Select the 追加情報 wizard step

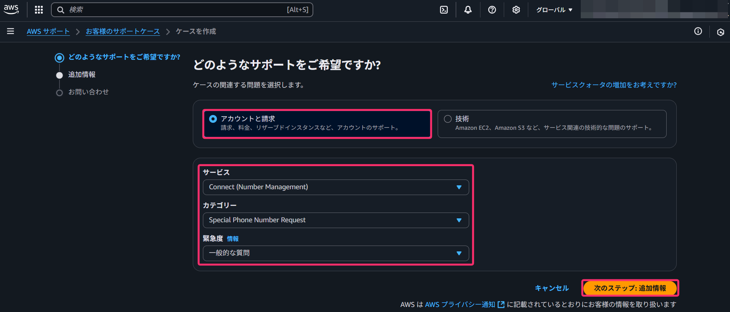click(x=82, y=75)
